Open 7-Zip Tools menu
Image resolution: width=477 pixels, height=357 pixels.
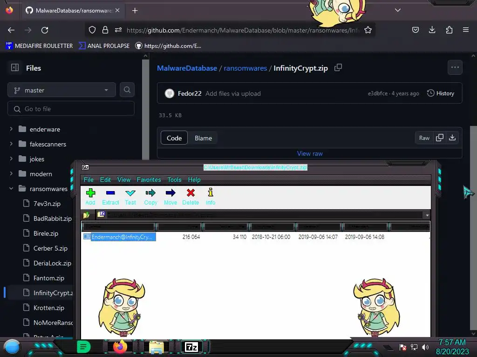(174, 180)
